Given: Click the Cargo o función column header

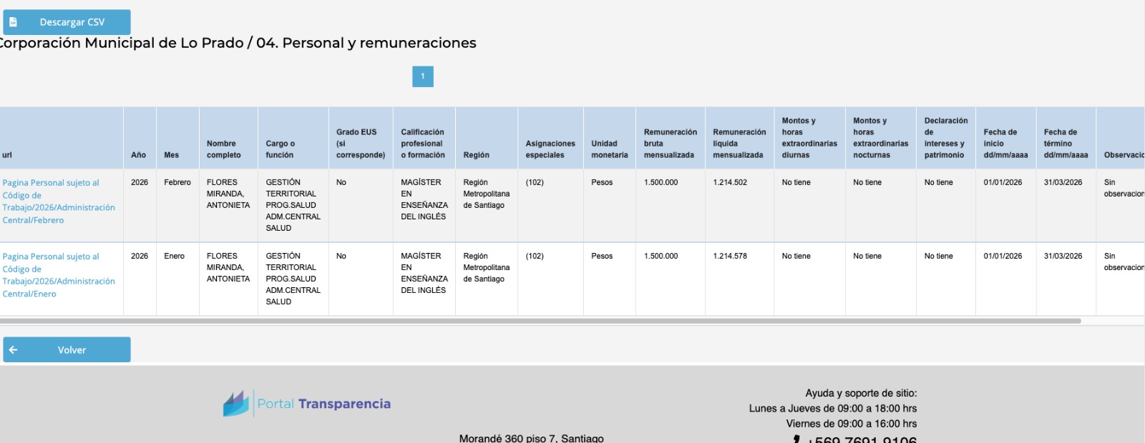Looking at the screenshot, I should coord(280,149).
